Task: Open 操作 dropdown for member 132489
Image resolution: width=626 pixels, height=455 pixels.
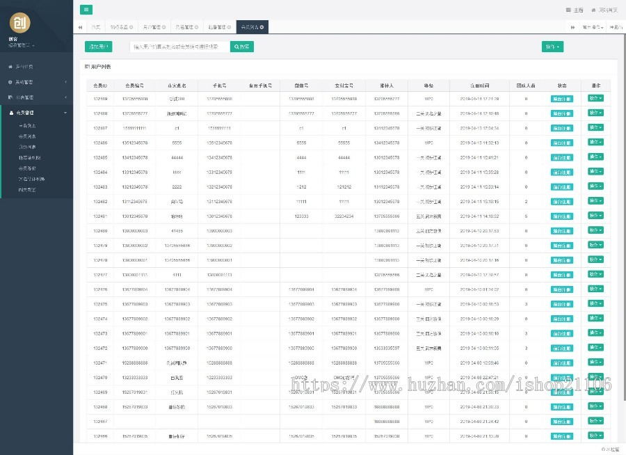Action: coord(595,98)
